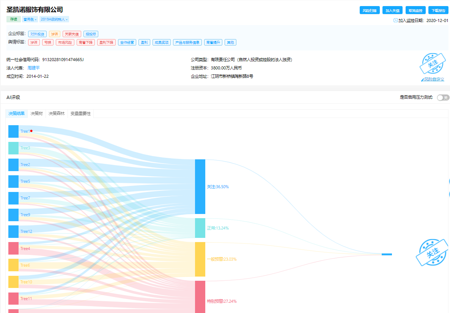
Task: Expand the 曾用名 dropdown
Action: (30, 19)
